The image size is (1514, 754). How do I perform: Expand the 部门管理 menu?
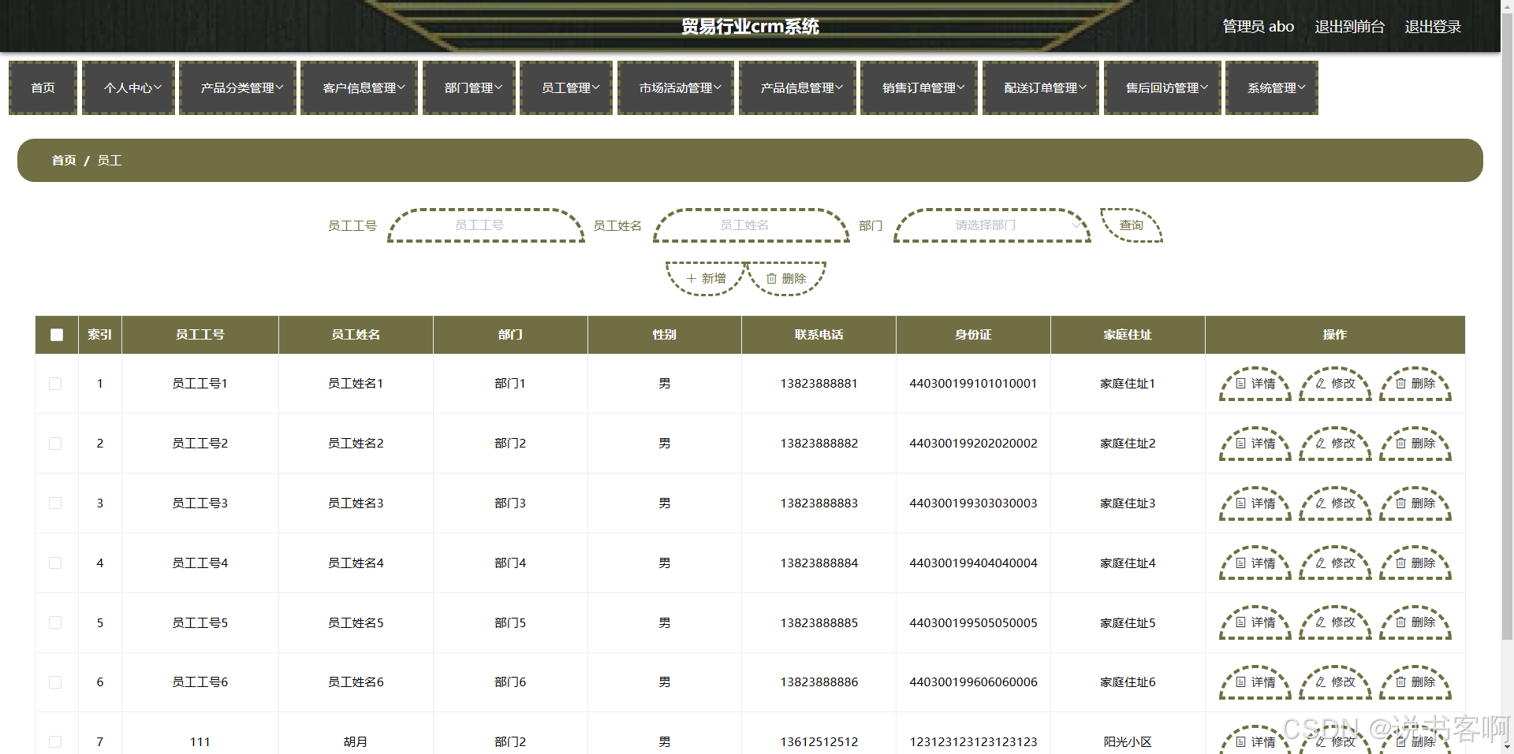point(469,88)
